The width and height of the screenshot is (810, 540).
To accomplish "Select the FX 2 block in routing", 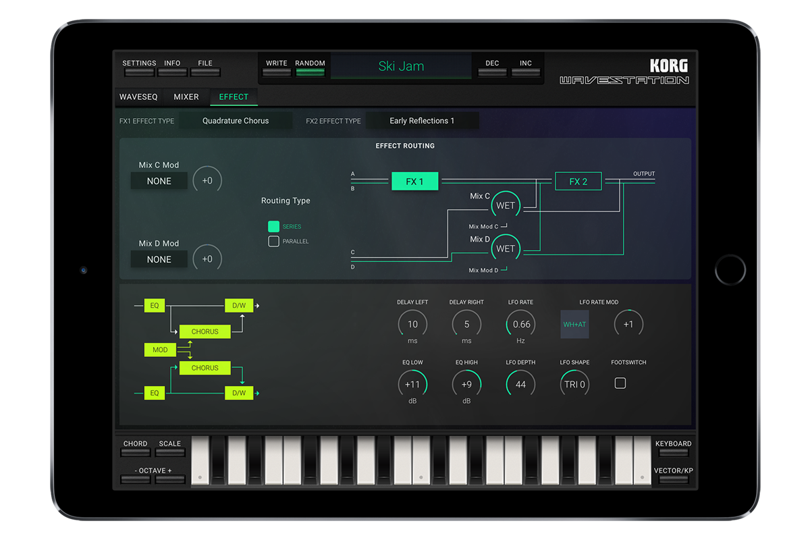I will (578, 182).
